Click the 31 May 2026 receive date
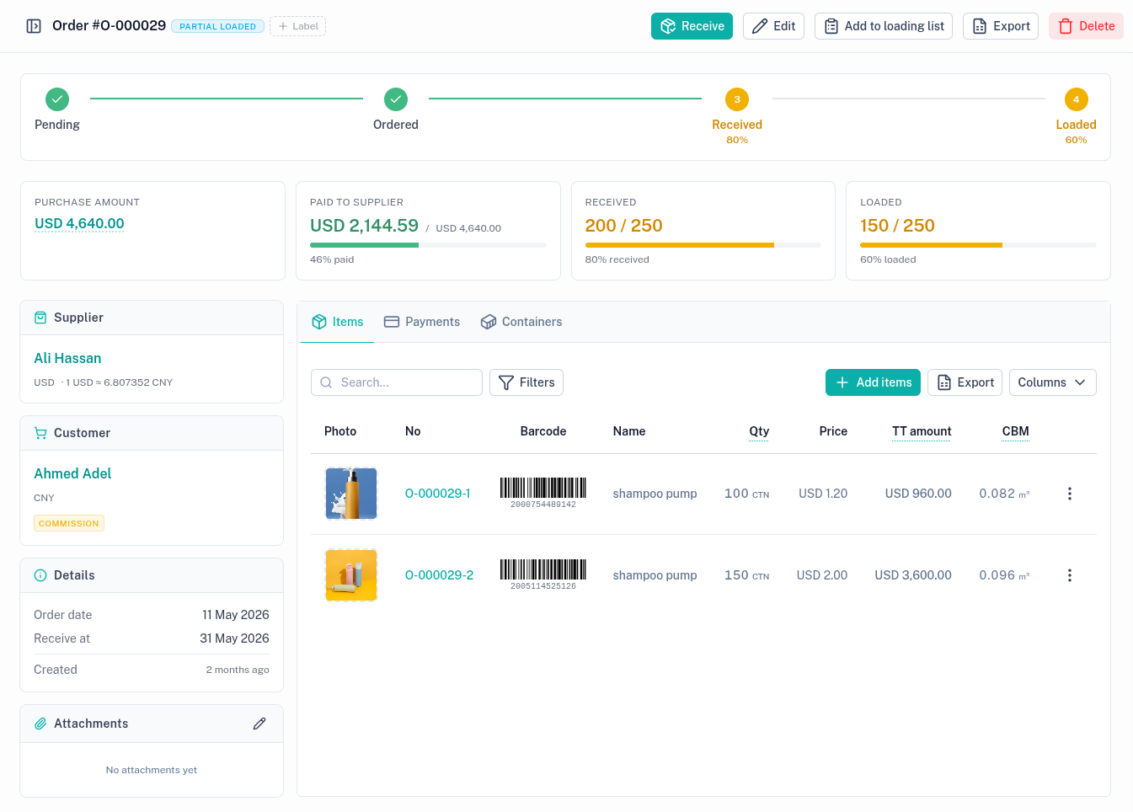The image size is (1133, 812). tap(234, 638)
